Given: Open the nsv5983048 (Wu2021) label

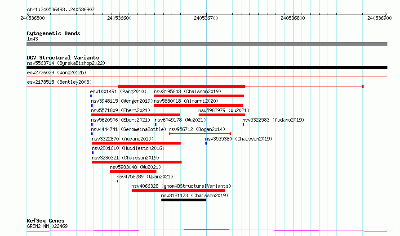Looking at the screenshot, I should pyautogui.click(x=135, y=167).
